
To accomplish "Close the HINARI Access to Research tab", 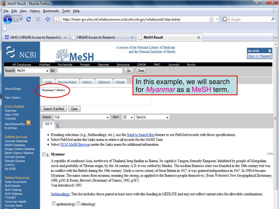I will pyautogui.click(x=132, y=38).
